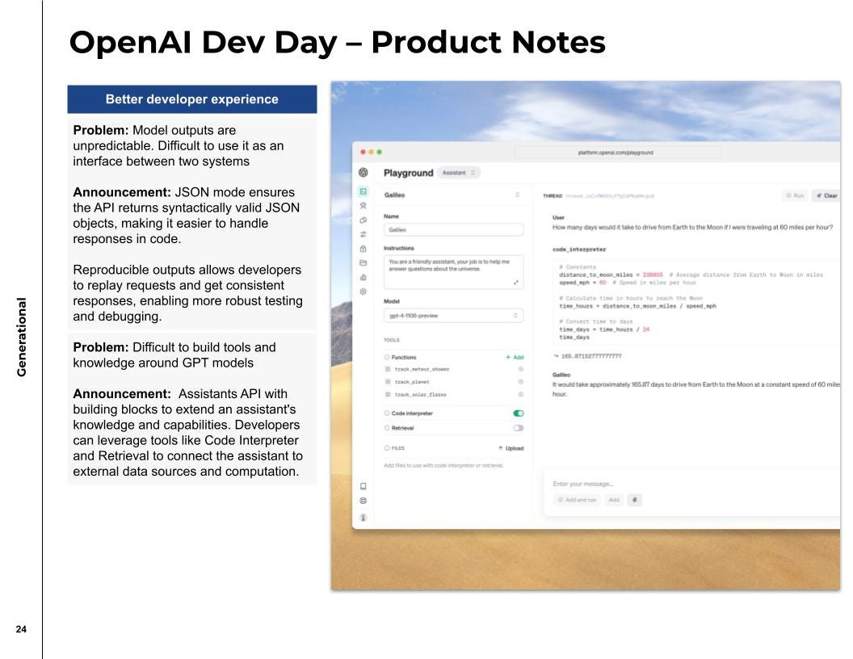Image resolution: width=853 pixels, height=659 pixels.
Task: Click the attach file icon in message box
Action: pos(634,500)
